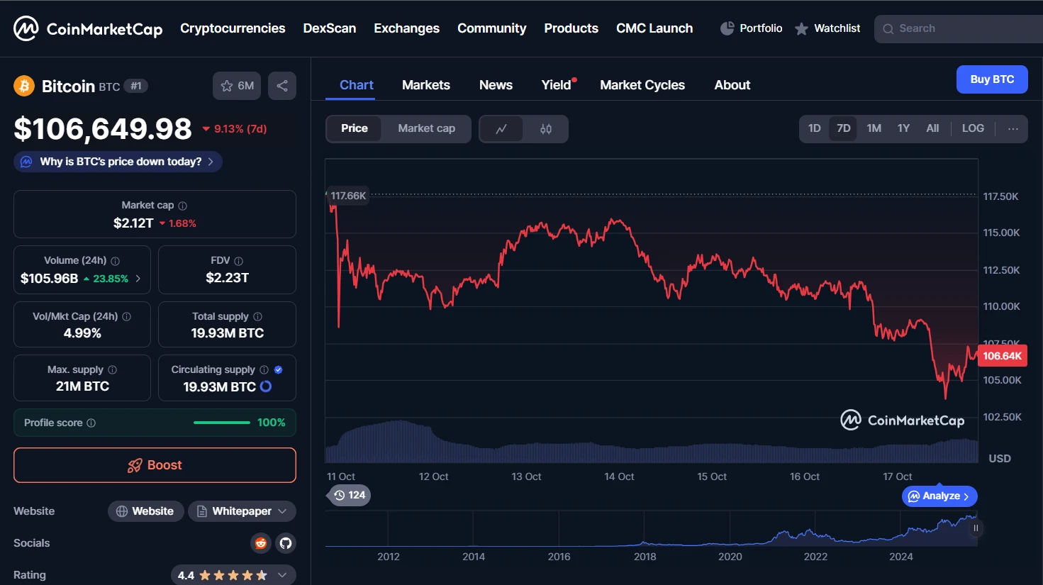Click the Market cap info icon
The height and width of the screenshot is (585, 1043).
click(182, 206)
